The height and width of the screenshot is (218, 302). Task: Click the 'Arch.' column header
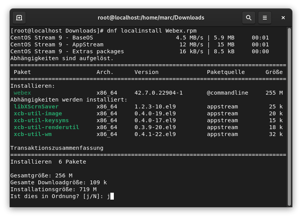pyautogui.click(x=105, y=72)
